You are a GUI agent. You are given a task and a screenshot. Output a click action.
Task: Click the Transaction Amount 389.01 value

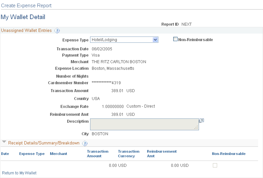coord(117,91)
